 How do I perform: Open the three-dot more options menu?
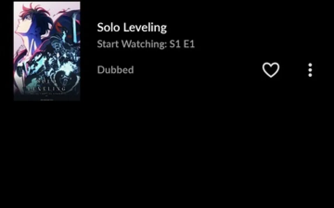310,70
